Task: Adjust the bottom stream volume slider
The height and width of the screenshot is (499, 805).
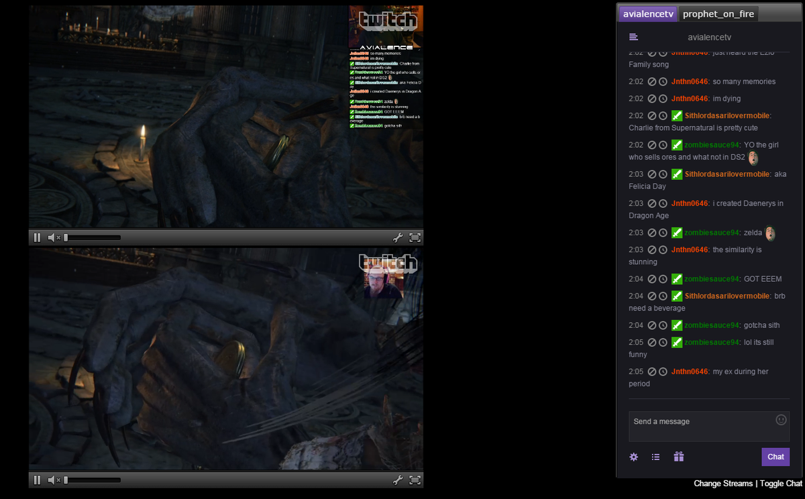Action: [x=93, y=480]
